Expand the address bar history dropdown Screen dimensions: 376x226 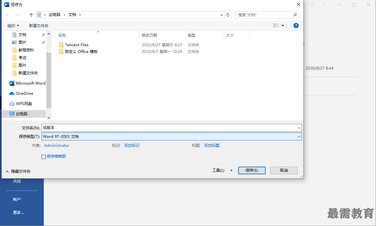(x=221, y=15)
